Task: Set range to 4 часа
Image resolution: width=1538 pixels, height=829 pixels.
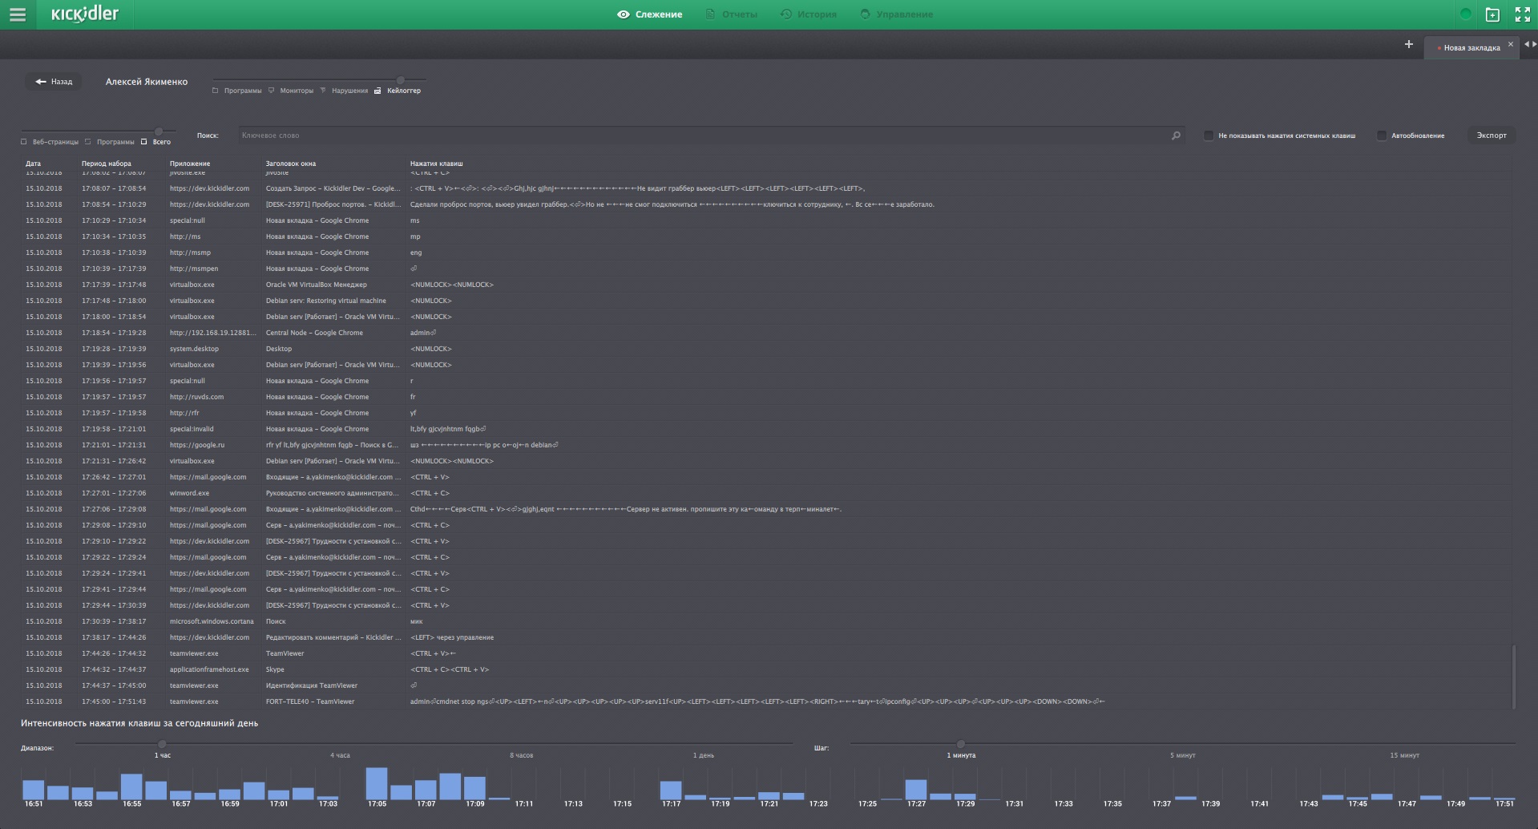Action: point(340,755)
